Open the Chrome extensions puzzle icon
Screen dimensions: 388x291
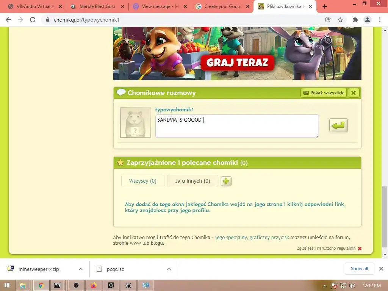pyautogui.click(x=355, y=20)
